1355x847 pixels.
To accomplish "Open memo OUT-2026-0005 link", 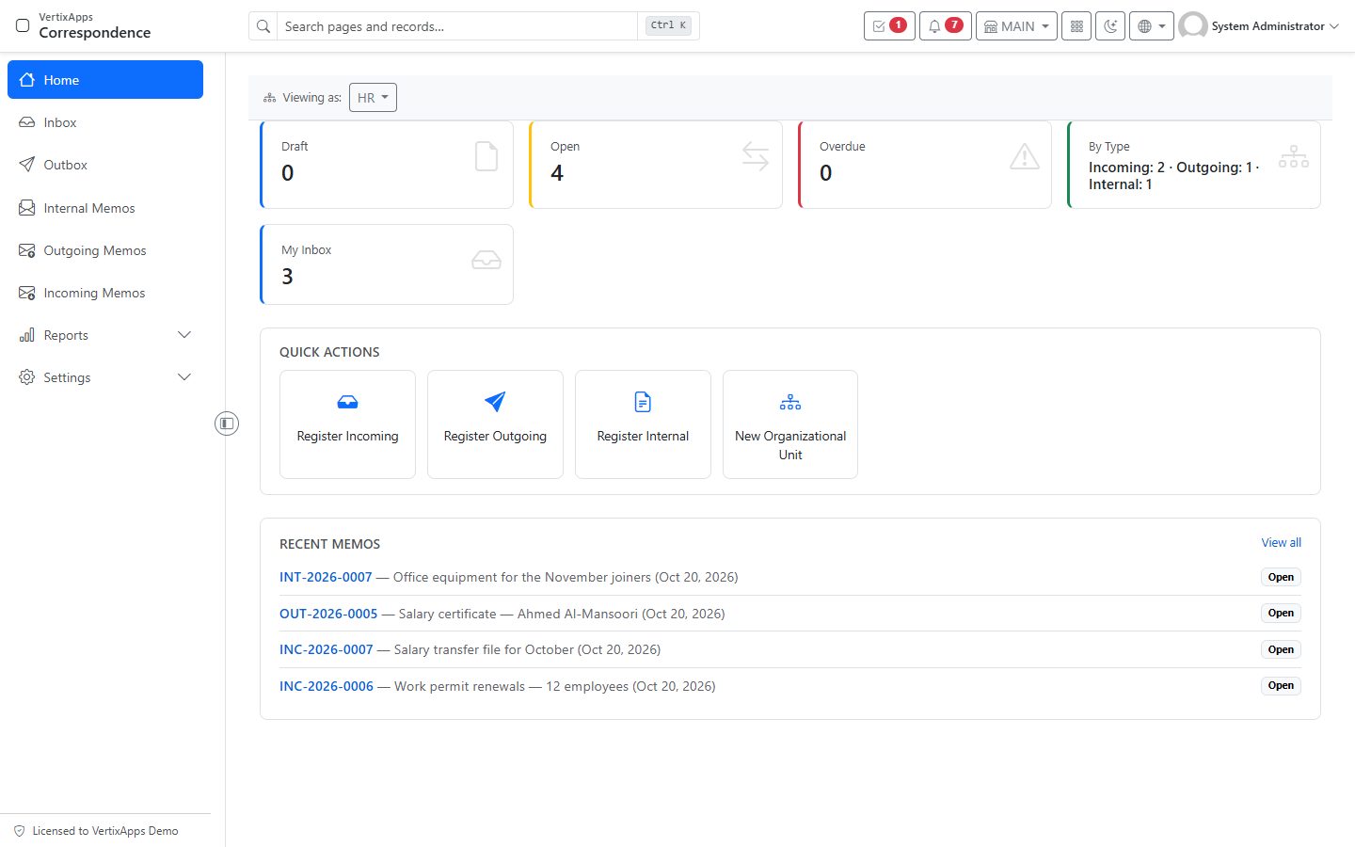I will point(328,614).
